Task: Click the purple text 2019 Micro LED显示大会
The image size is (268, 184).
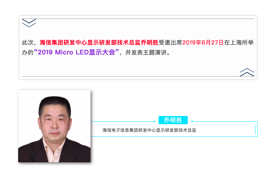Action: (76, 52)
